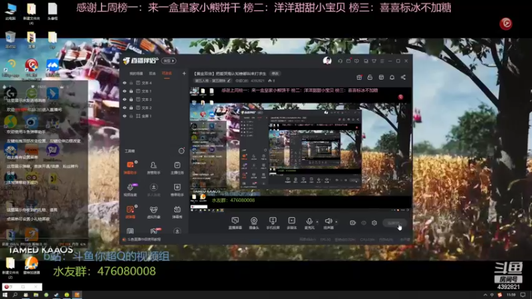
Task: Click the Windows Start button
Action: tap(5, 295)
